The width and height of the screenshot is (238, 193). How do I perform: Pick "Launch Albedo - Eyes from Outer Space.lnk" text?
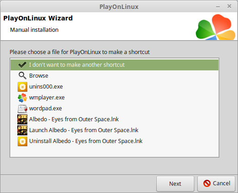point(84,130)
